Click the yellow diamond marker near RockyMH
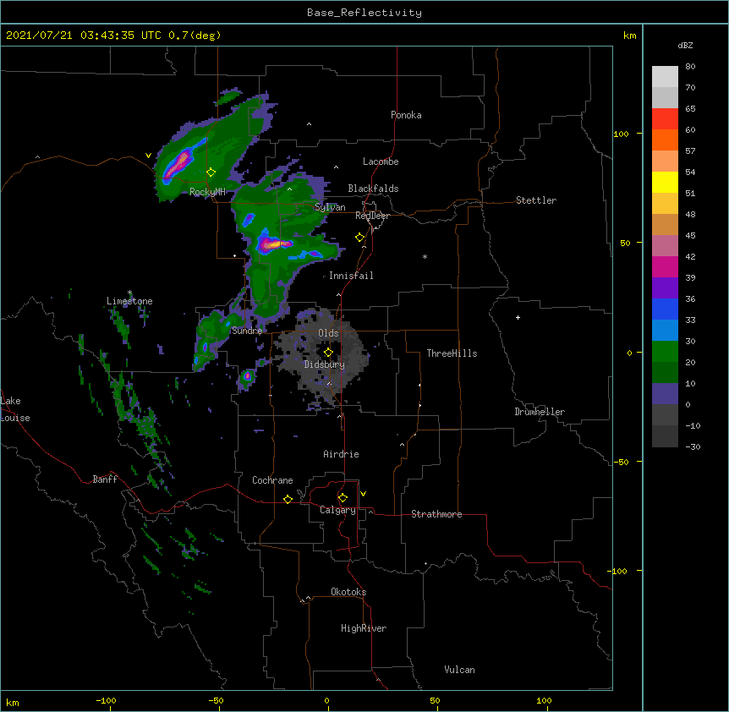Screen dimensions: 729x712 coord(211,173)
